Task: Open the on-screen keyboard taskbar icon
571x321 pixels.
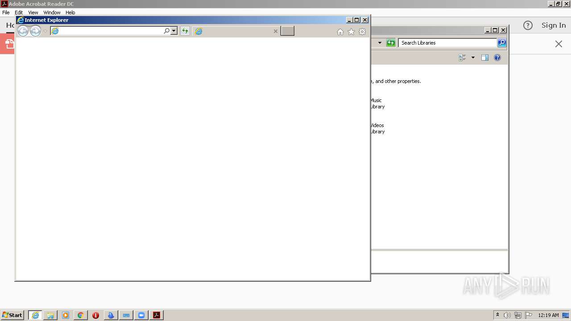Action: point(126,315)
